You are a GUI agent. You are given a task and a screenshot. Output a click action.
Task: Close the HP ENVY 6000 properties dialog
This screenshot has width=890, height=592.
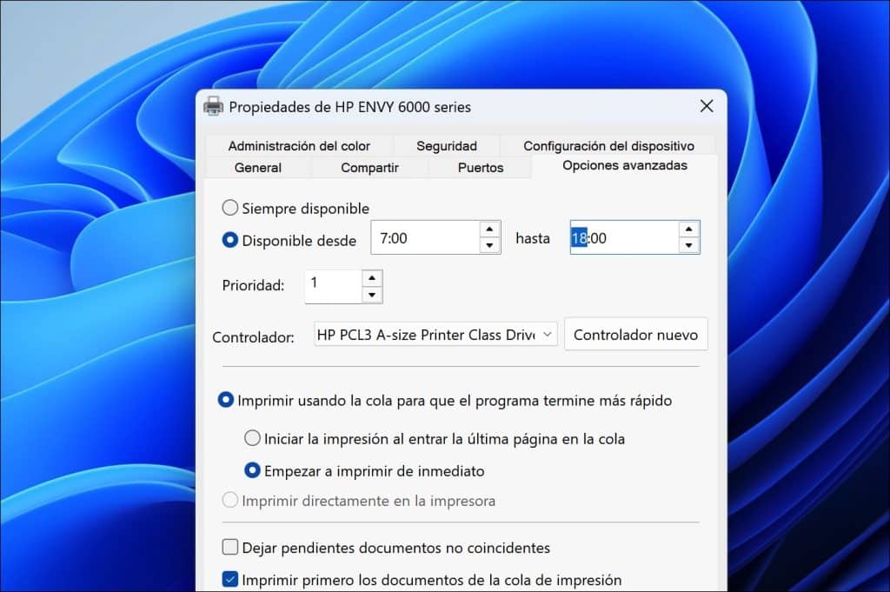(x=707, y=106)
